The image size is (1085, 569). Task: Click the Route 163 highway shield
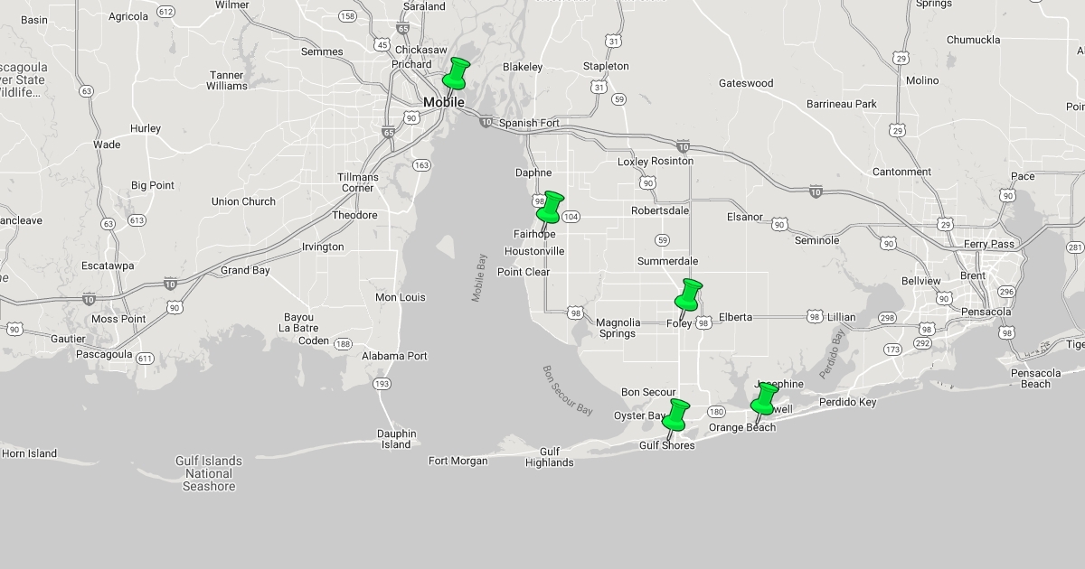tap(421, 165)
